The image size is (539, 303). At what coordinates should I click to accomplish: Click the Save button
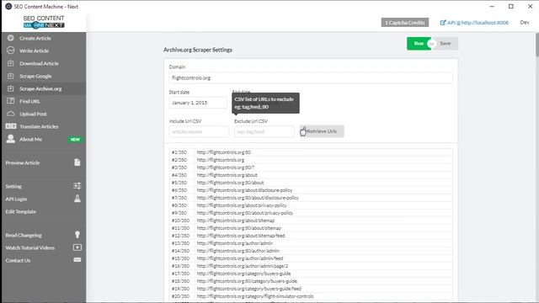point(446,44)
